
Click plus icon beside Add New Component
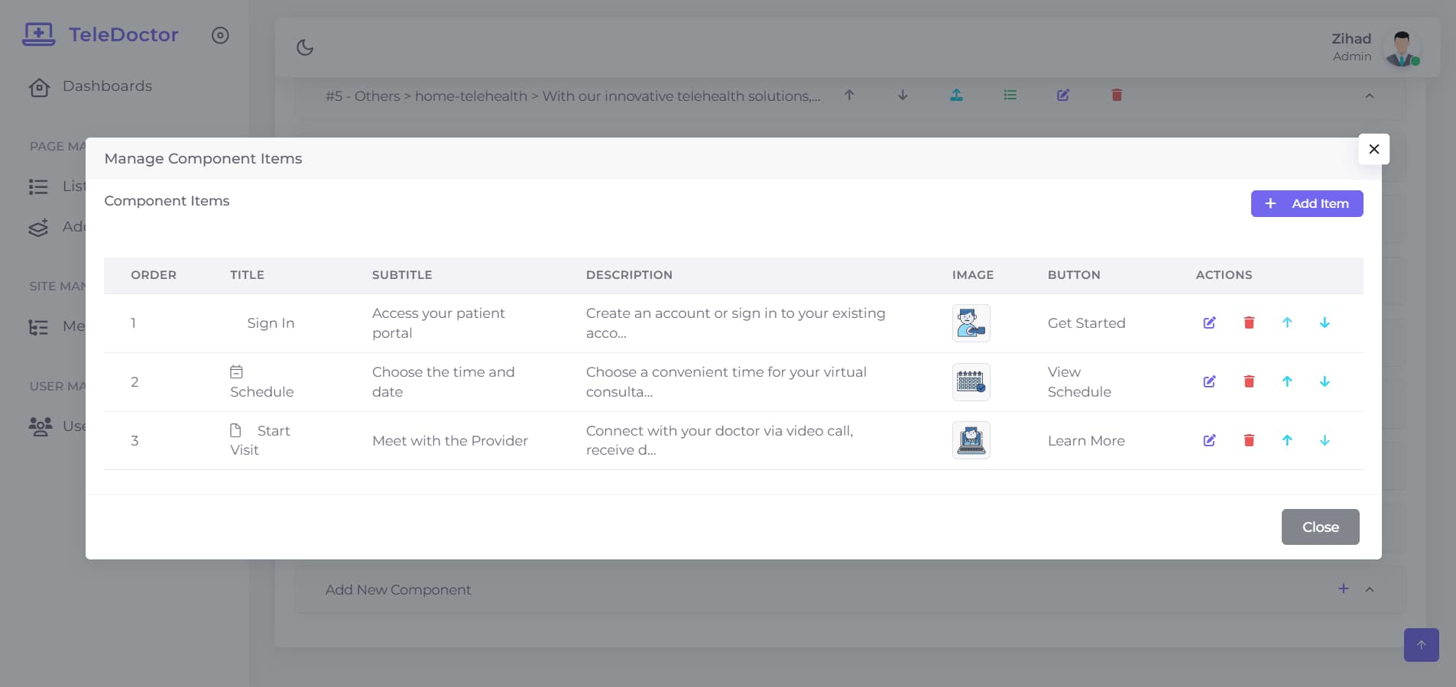[x=1343, y=588]
